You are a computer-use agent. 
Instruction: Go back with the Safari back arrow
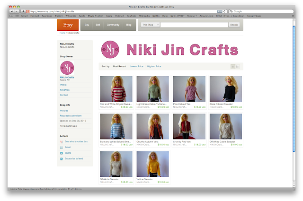click(12, 11)
